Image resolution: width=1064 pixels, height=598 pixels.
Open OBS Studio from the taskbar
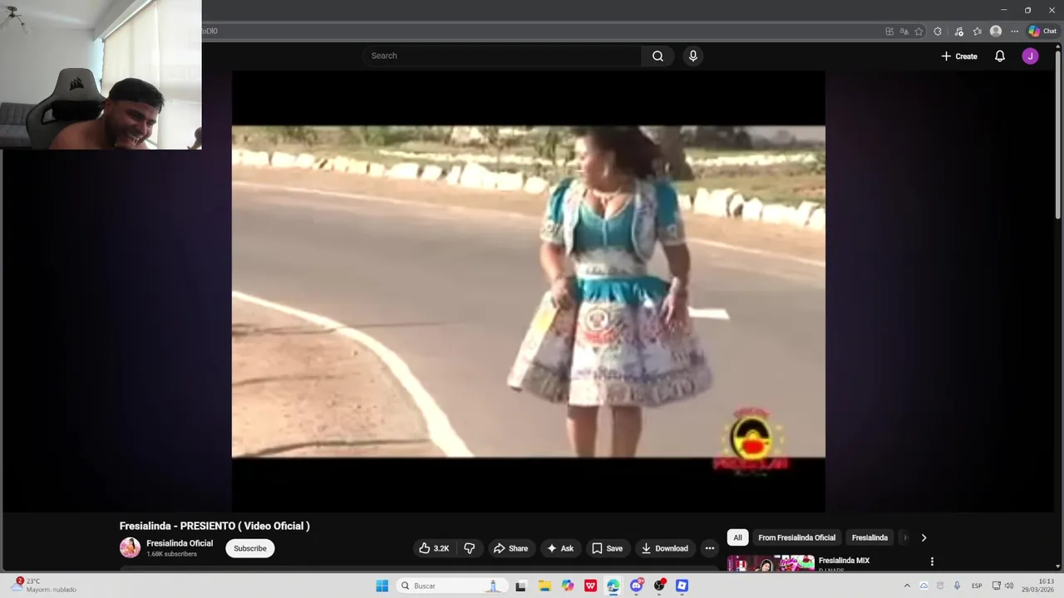659,586
